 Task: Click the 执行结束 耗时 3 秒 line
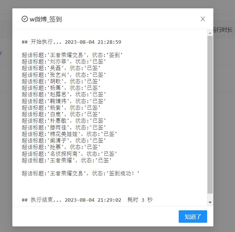click(x=87, y=200)
